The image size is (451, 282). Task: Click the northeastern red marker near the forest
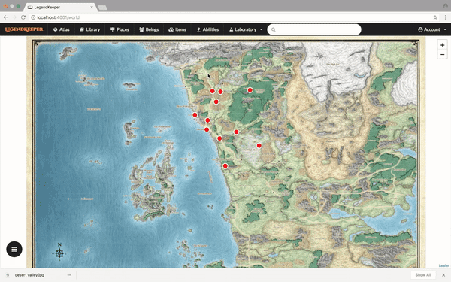coord(250,90)
